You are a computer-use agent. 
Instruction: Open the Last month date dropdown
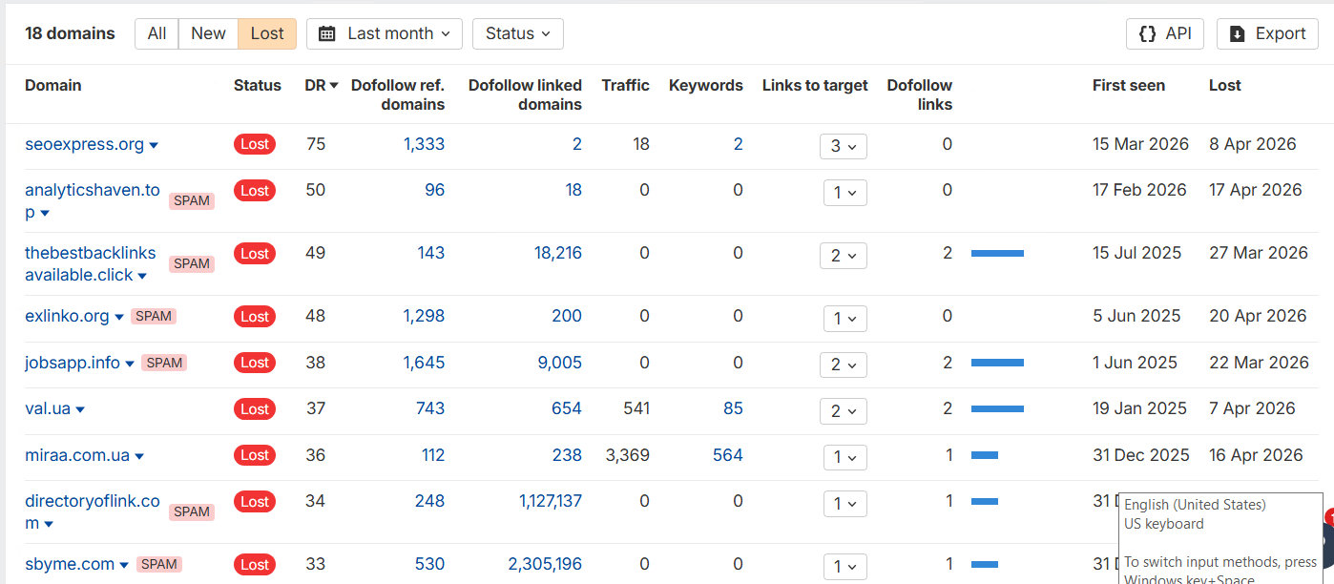tap(385, 33)
